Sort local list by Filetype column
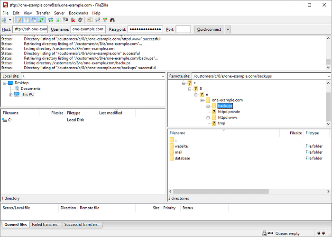The image size is (332, 237). (81, 113)
